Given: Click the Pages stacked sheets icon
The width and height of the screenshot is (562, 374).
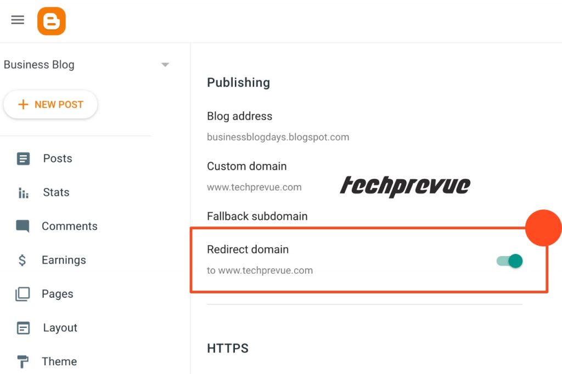Looking at the screenshot, I should 23,294.
